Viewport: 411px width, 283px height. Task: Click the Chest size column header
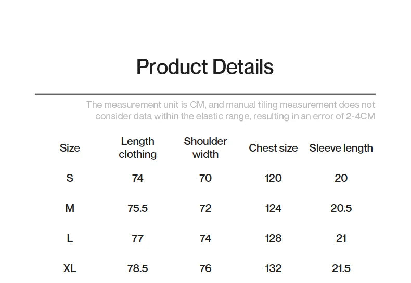click(x=273, y=148)
